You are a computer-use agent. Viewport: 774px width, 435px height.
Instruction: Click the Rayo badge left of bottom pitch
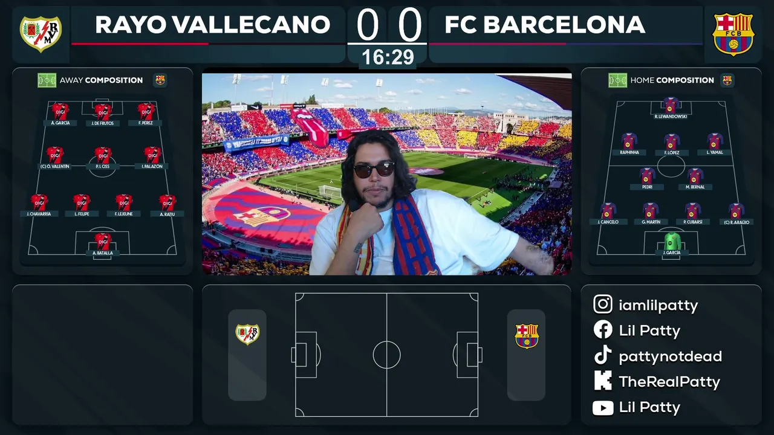[x=247, y=334]
